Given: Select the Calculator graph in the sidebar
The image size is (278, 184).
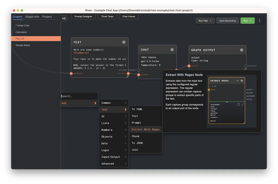Looking at the screenshot, I should (x=21, y=32).
